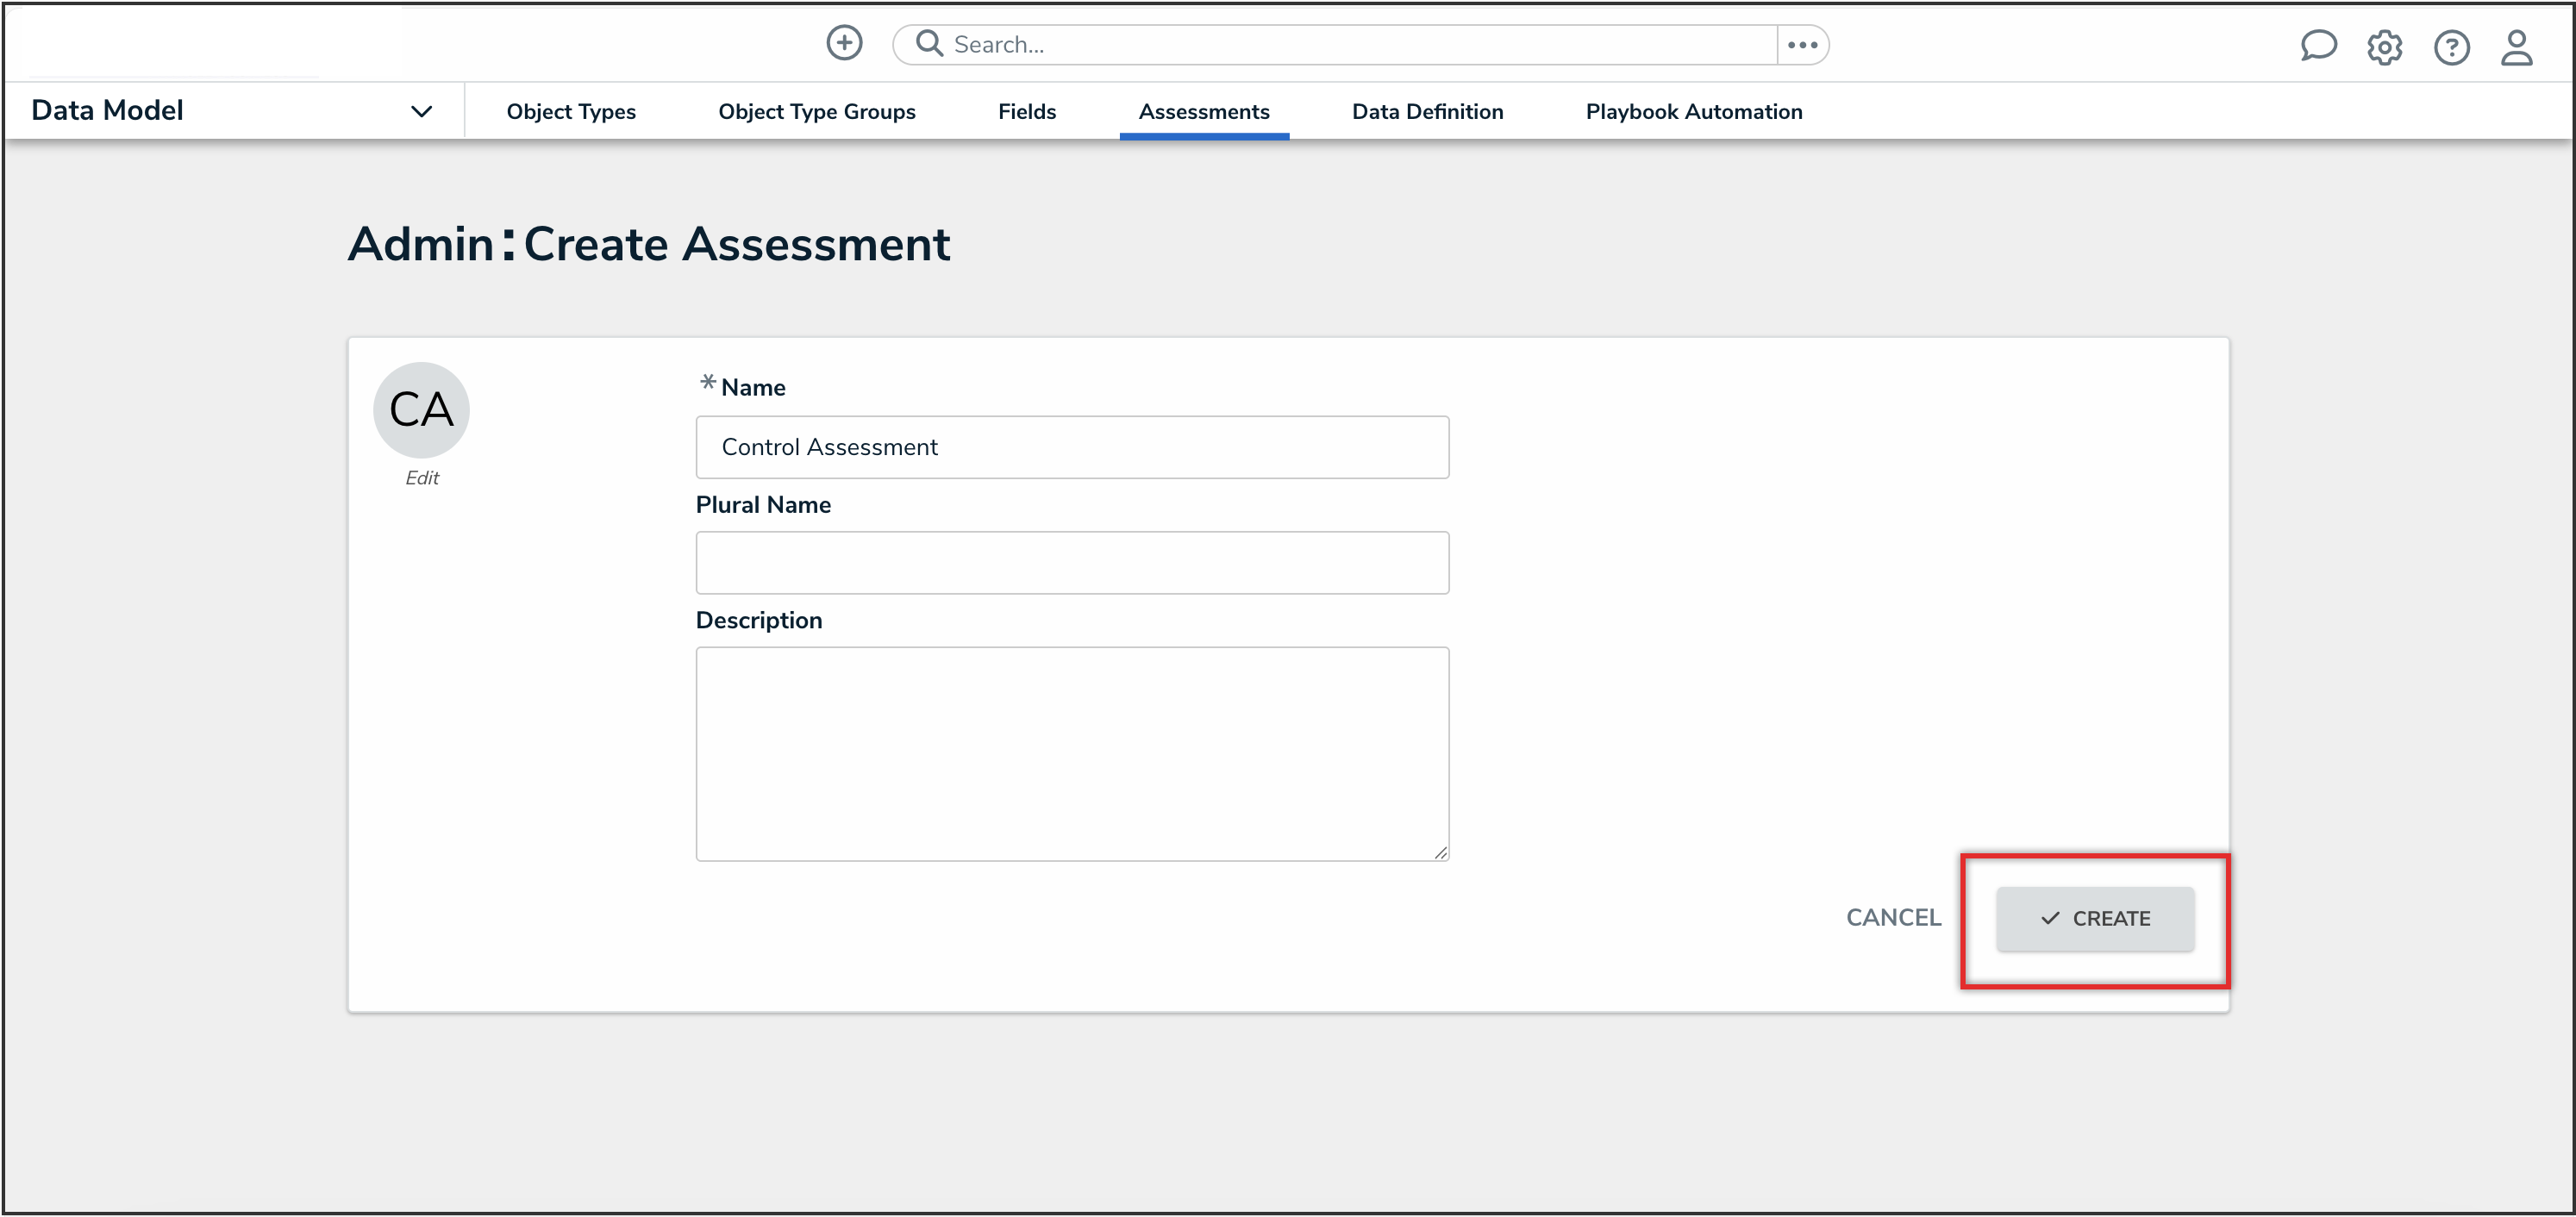2576x1217 pixels.
Task: Click the CA avatar circle
Action: tap(421, 409)
